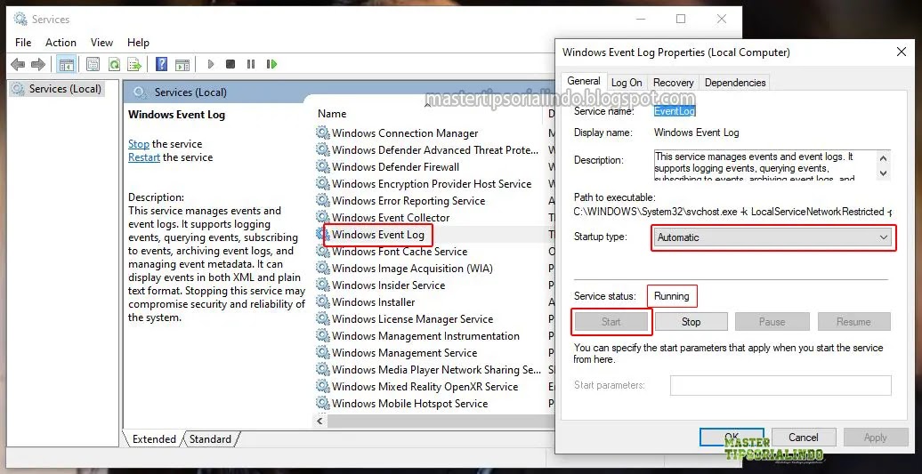
Task: Click the horizontal scrollbar left arrow in the services list
Action: (x=320, y=422)
